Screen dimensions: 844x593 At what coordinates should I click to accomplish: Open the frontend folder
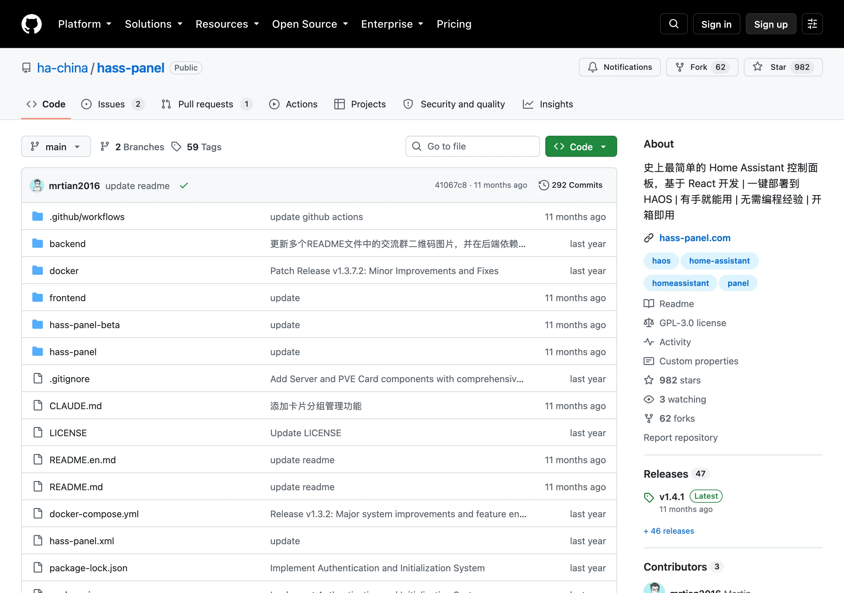pos(67,298)
